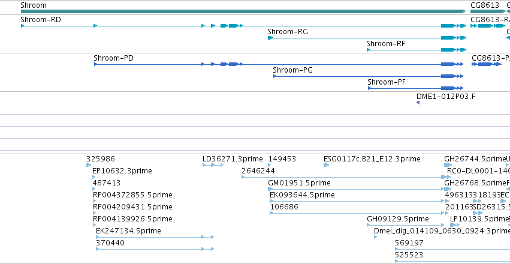Select the GM01951.5prime EST label
This screenshot has height=264, width=510.
(x=299, y=183)
